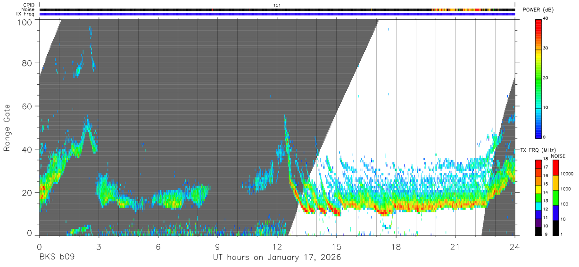The width and height of the screenshot is (579, 267).
Task: Click the green 100 segment of NOISE scale
Action: click(x=555, y=198)
